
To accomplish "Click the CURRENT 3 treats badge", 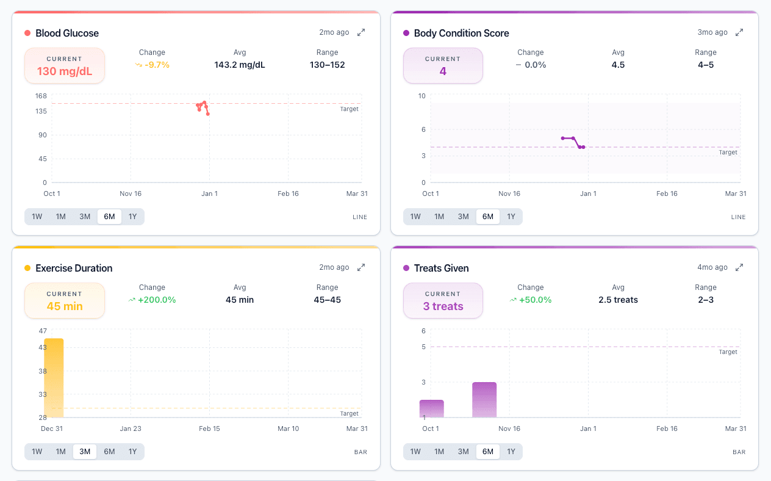I will pos(443,300).
